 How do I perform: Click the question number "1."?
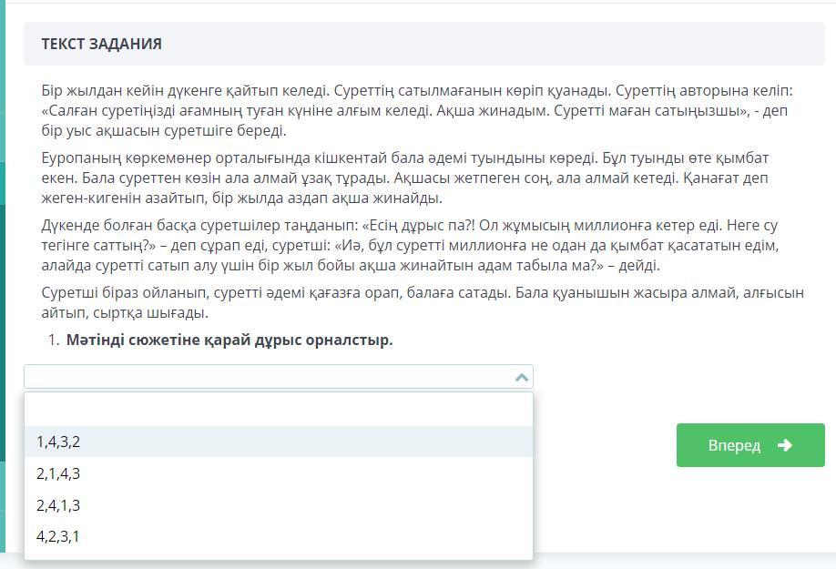coord(52,340)
